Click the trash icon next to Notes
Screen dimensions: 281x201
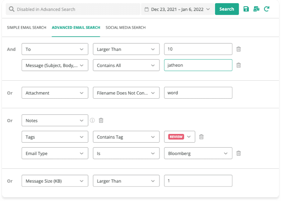(x=101, y=120)
